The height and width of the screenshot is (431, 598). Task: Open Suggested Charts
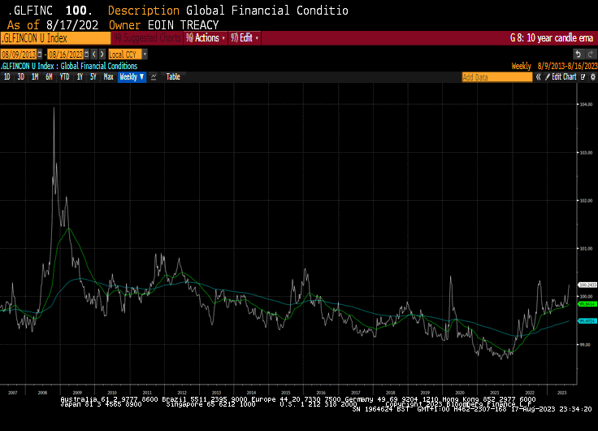coord(147,37)
